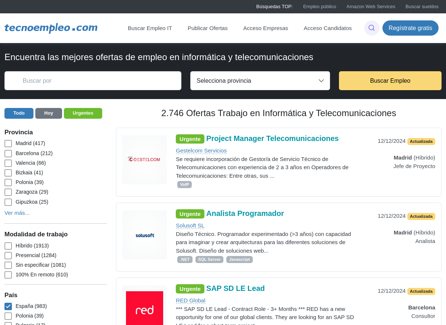
Task: Enable the Híbrido (1913) work mode filter
Action: click(8, 246)
